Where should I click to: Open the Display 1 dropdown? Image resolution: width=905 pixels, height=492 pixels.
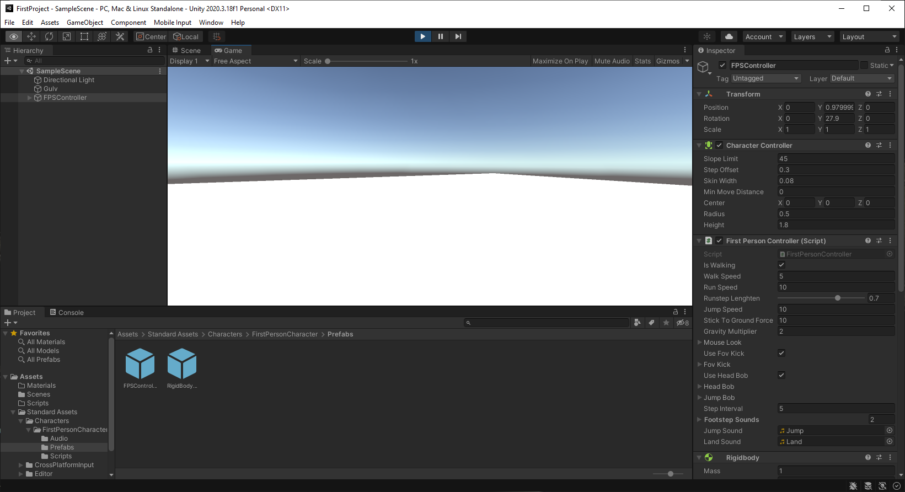190,61
